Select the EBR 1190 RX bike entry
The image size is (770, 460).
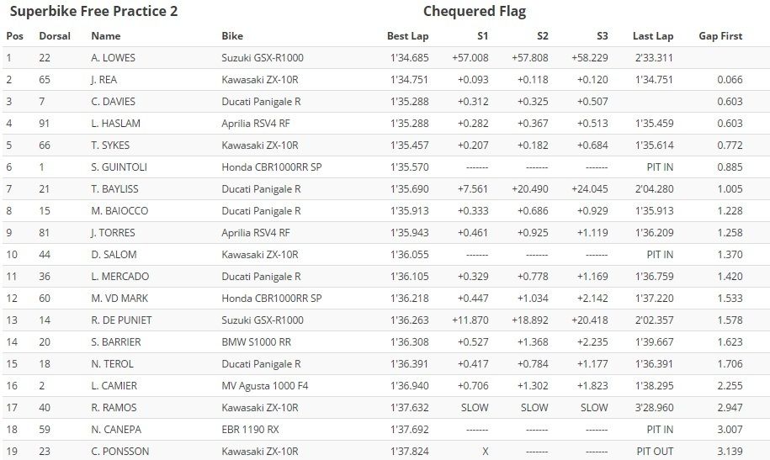(250, 430)
